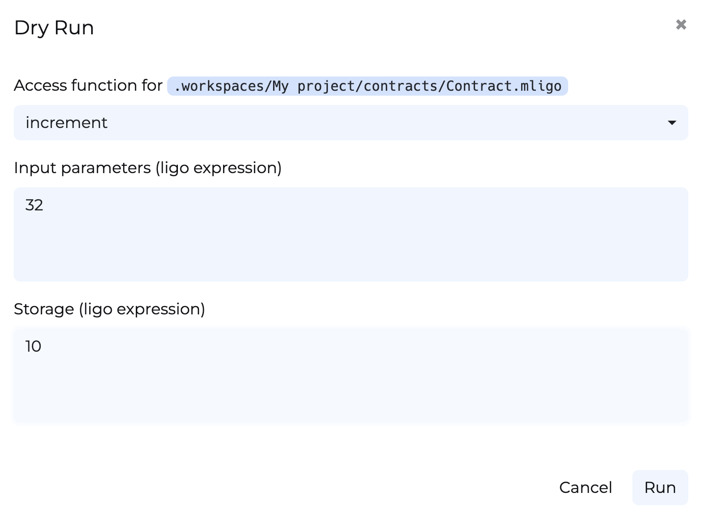The height and width of the screenshot is (515, 702).
Task: Focus the Storage expression text area
Action: (351, 375)
